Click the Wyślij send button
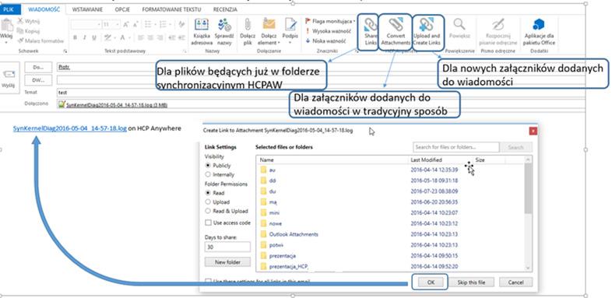 (9, 78)
